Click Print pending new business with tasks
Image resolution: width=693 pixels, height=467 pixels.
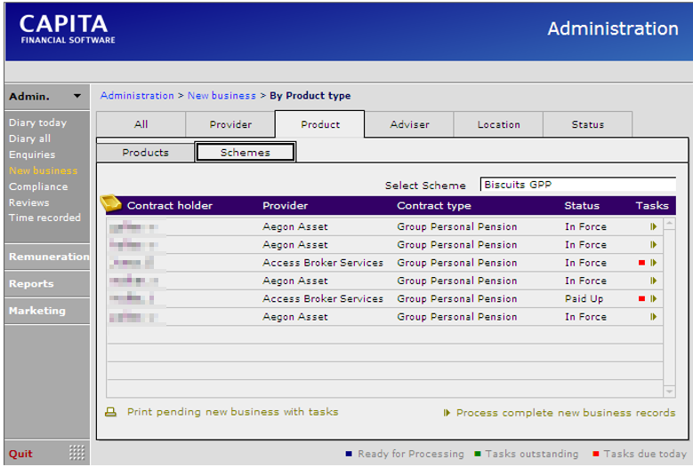(x=232, y=412)
